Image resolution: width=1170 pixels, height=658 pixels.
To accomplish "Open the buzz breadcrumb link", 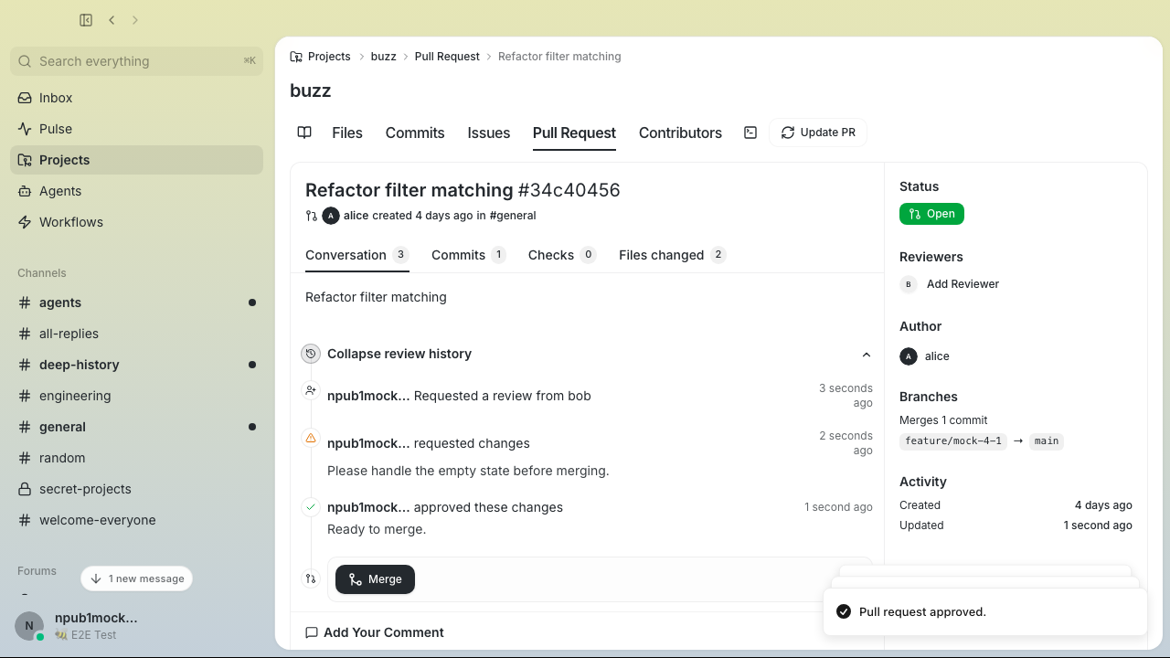I will click(x=384, y=57).
